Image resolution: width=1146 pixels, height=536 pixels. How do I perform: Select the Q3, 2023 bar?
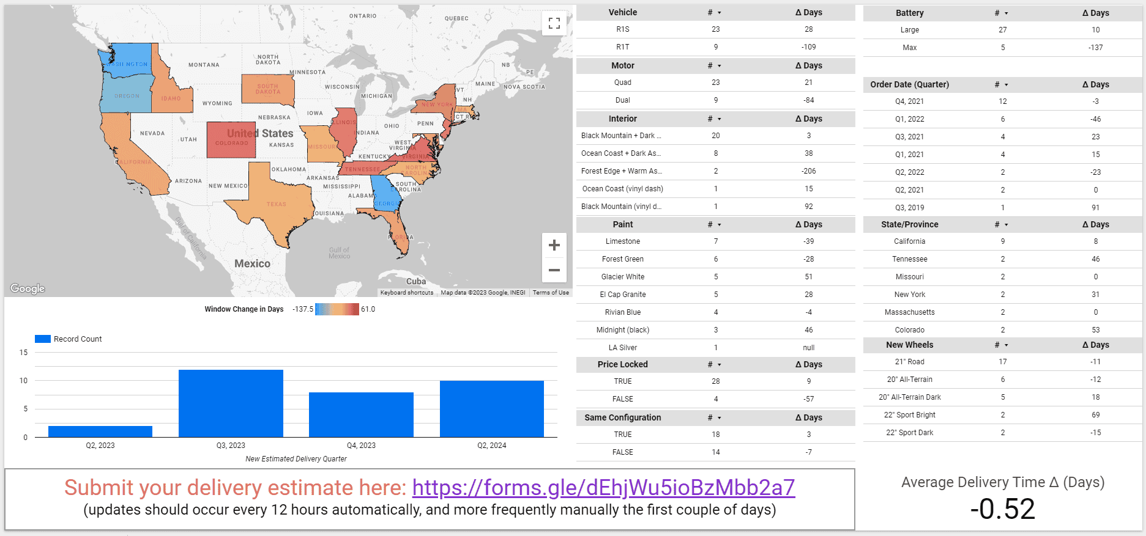pyautogui.click(x=231, y=403)
